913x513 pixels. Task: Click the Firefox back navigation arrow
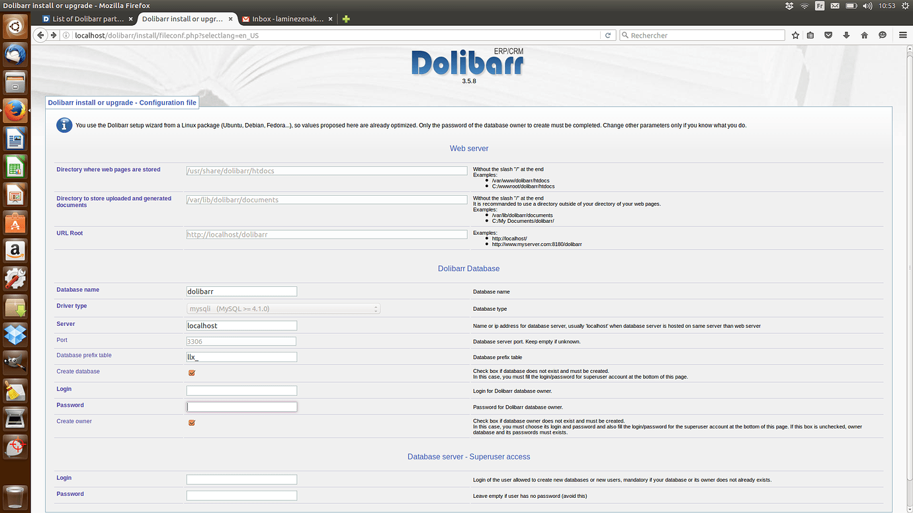[x=42, y=35]
